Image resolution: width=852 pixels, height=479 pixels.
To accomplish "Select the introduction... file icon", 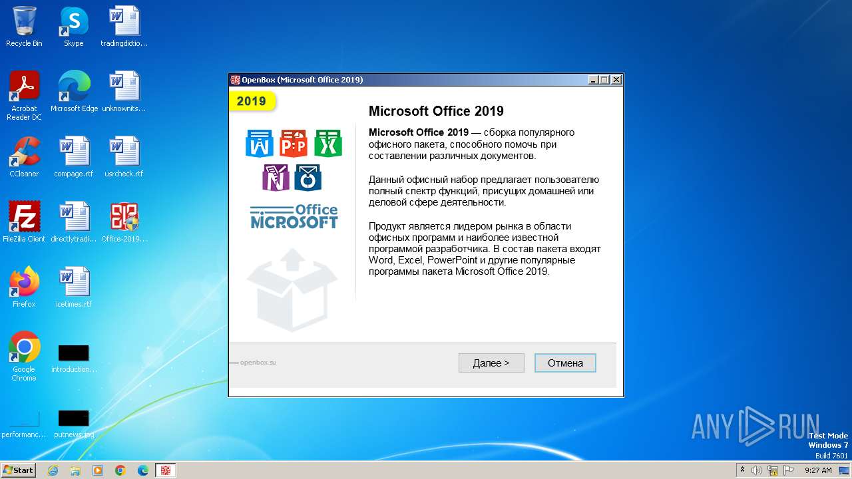I will tap(74, 358).
